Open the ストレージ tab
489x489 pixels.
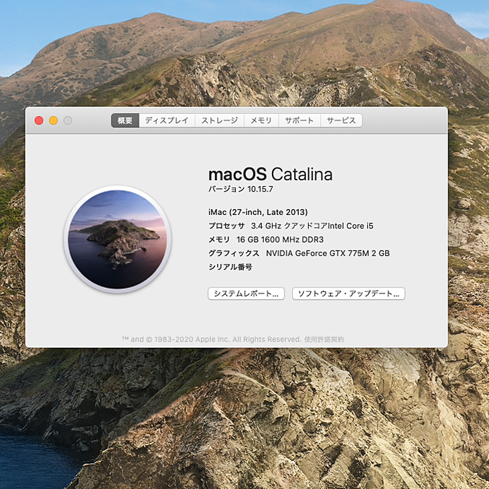tap(220, 121)
